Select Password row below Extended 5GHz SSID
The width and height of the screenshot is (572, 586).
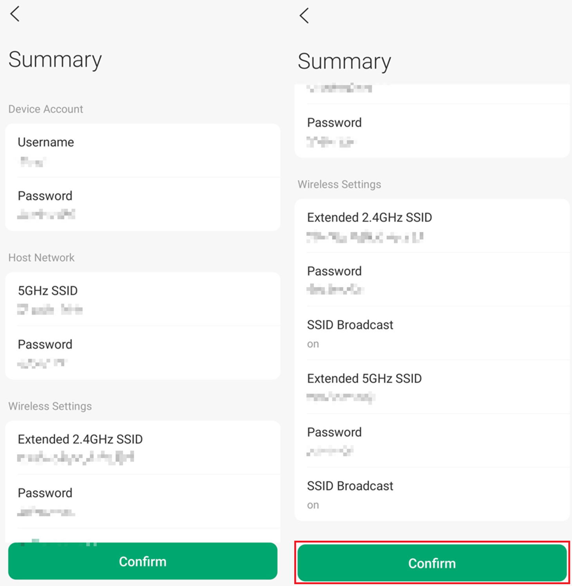[x=432, y=441]
